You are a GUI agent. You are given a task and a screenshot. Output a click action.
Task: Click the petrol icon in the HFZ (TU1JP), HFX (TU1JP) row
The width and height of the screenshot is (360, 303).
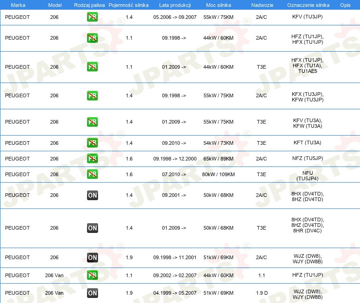click(x=92, y=38)
